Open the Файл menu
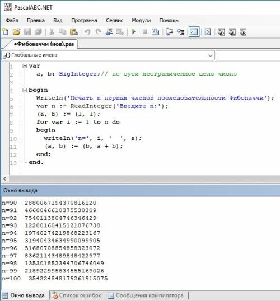This screenshot has width=280, height=301. pyautogui.click(x=12, y=20)
